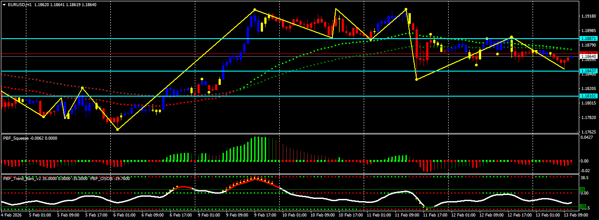
Task: Select the 1.18101 cyan price level label
Action: [588, 96]
